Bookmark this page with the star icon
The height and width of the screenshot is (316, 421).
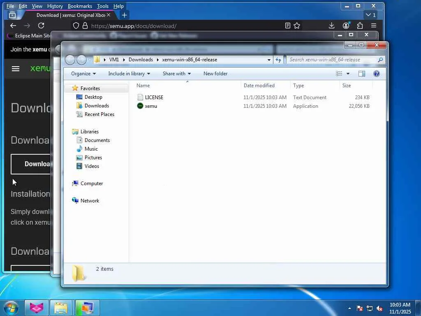pyautogui.click(x=297, y=26)
